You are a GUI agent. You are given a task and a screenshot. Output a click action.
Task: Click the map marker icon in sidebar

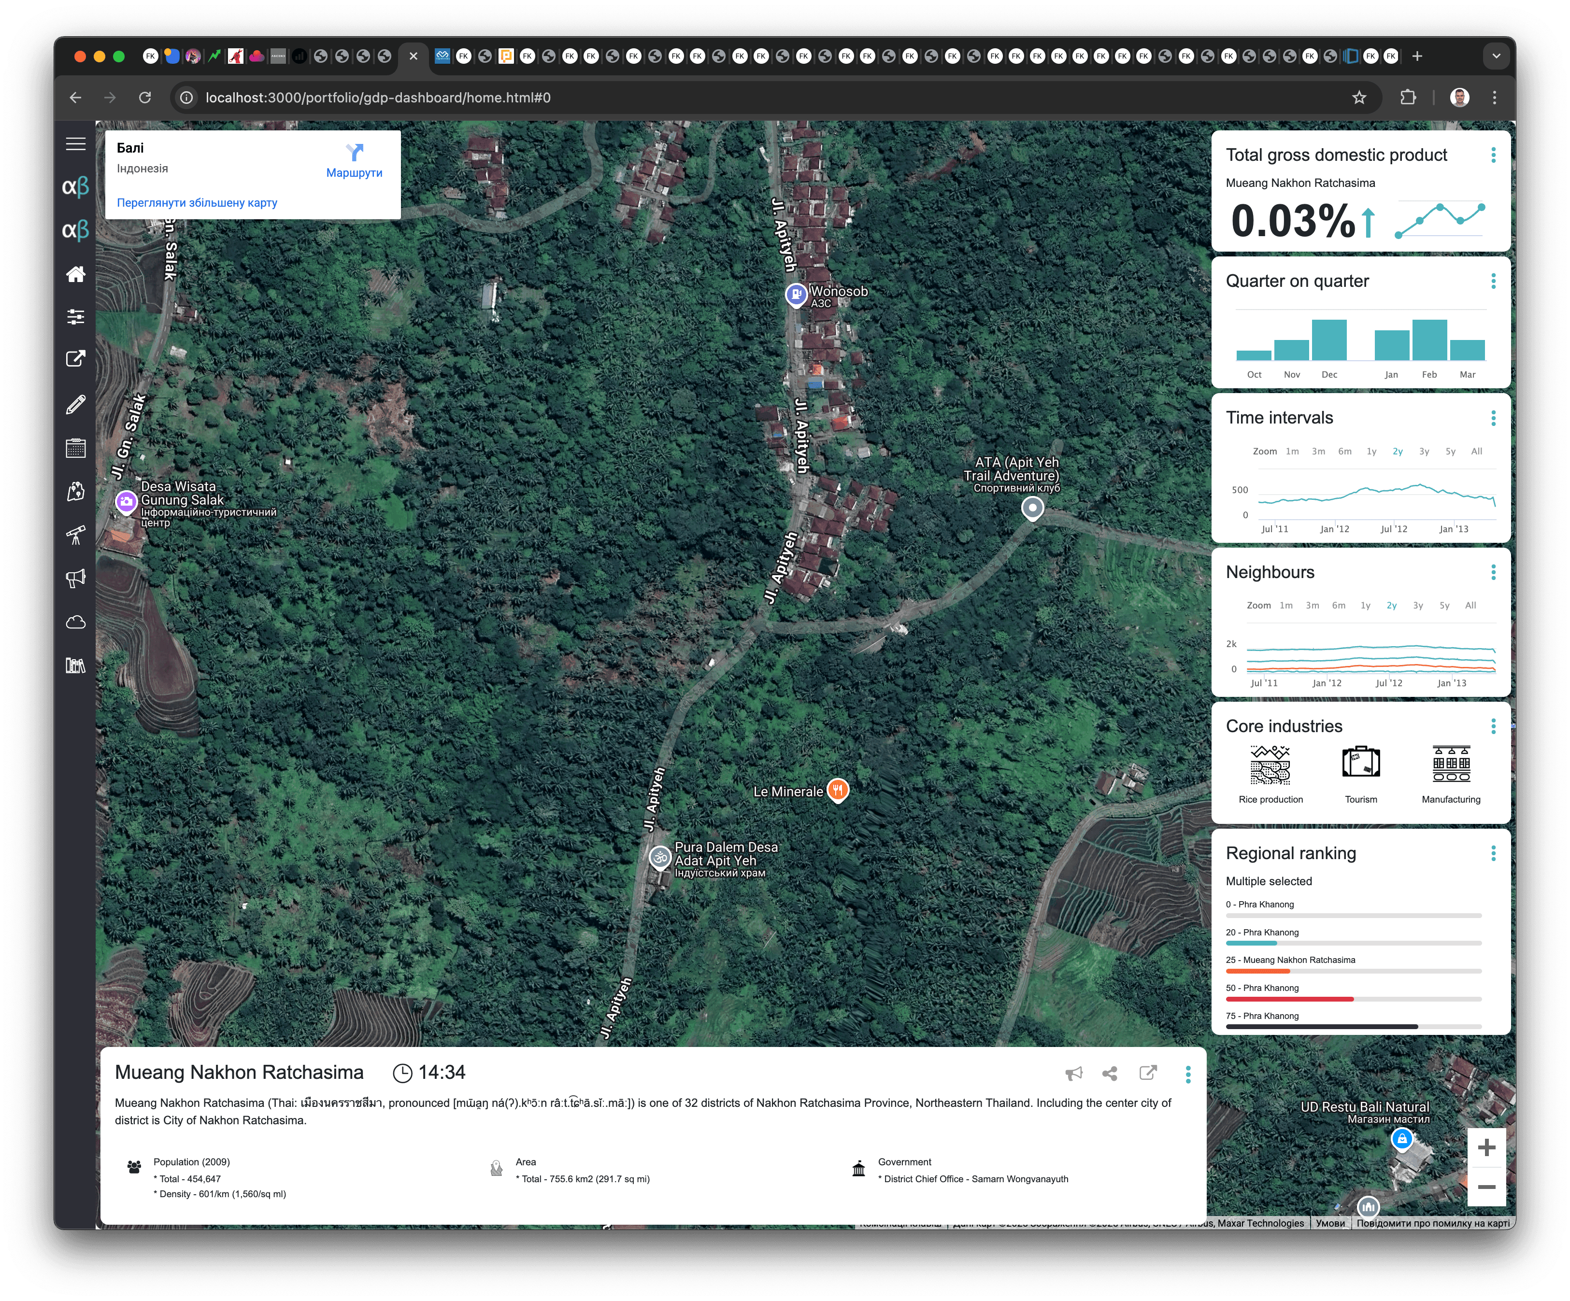75,491
